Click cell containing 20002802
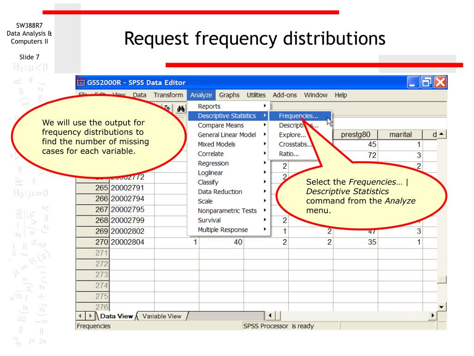Image resolution: width=474 pixels, height=356 pixels. pyautogui.click(x=132, y=231)
